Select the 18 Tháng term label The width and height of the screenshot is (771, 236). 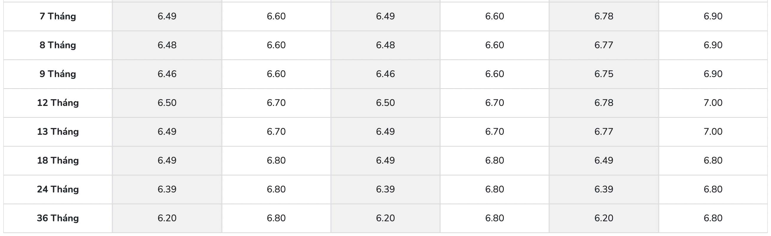tap(58, 160)
